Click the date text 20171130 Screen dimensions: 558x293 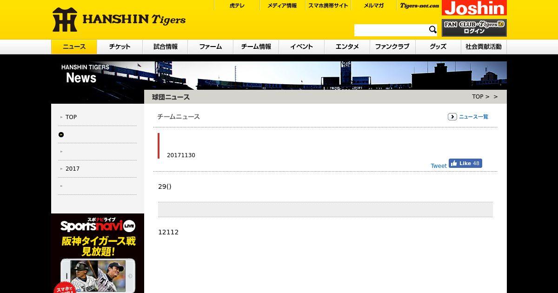(x=181, y=155)
